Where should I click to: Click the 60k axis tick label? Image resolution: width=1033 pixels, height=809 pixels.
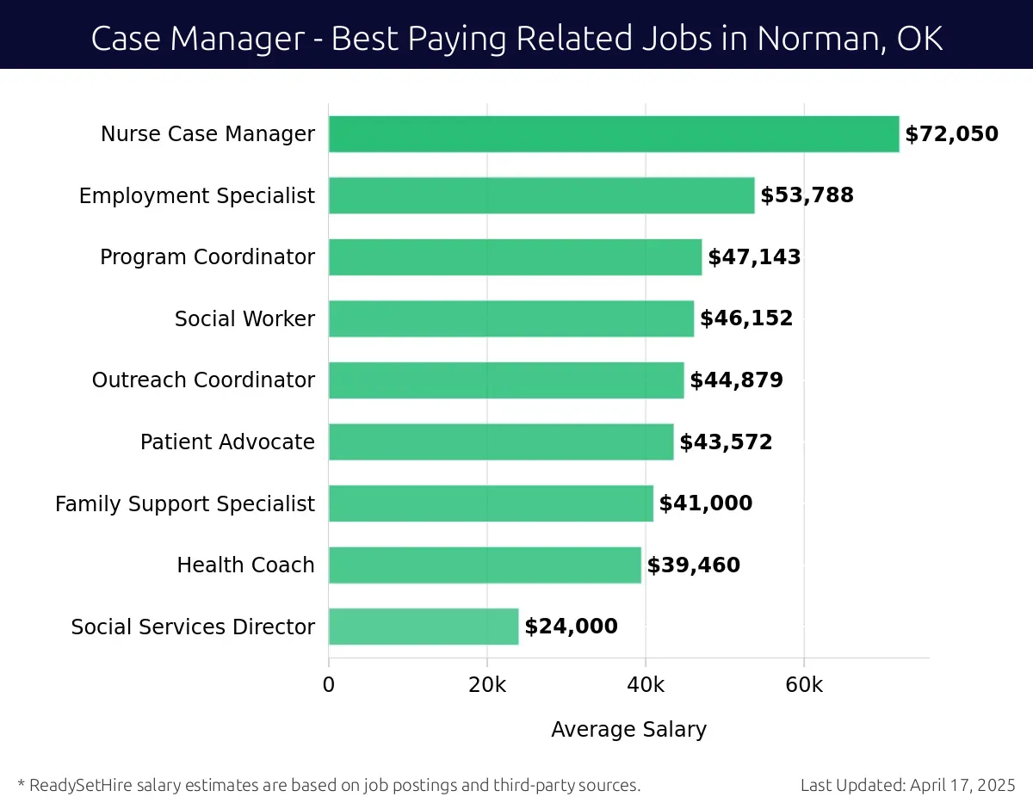(x=804, y=685)
